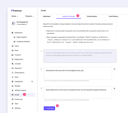Switch to the Addresses tab
128x113 pixels.
[47, 16]
